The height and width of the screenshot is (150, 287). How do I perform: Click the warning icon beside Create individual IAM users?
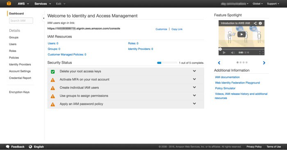(53, 88)
